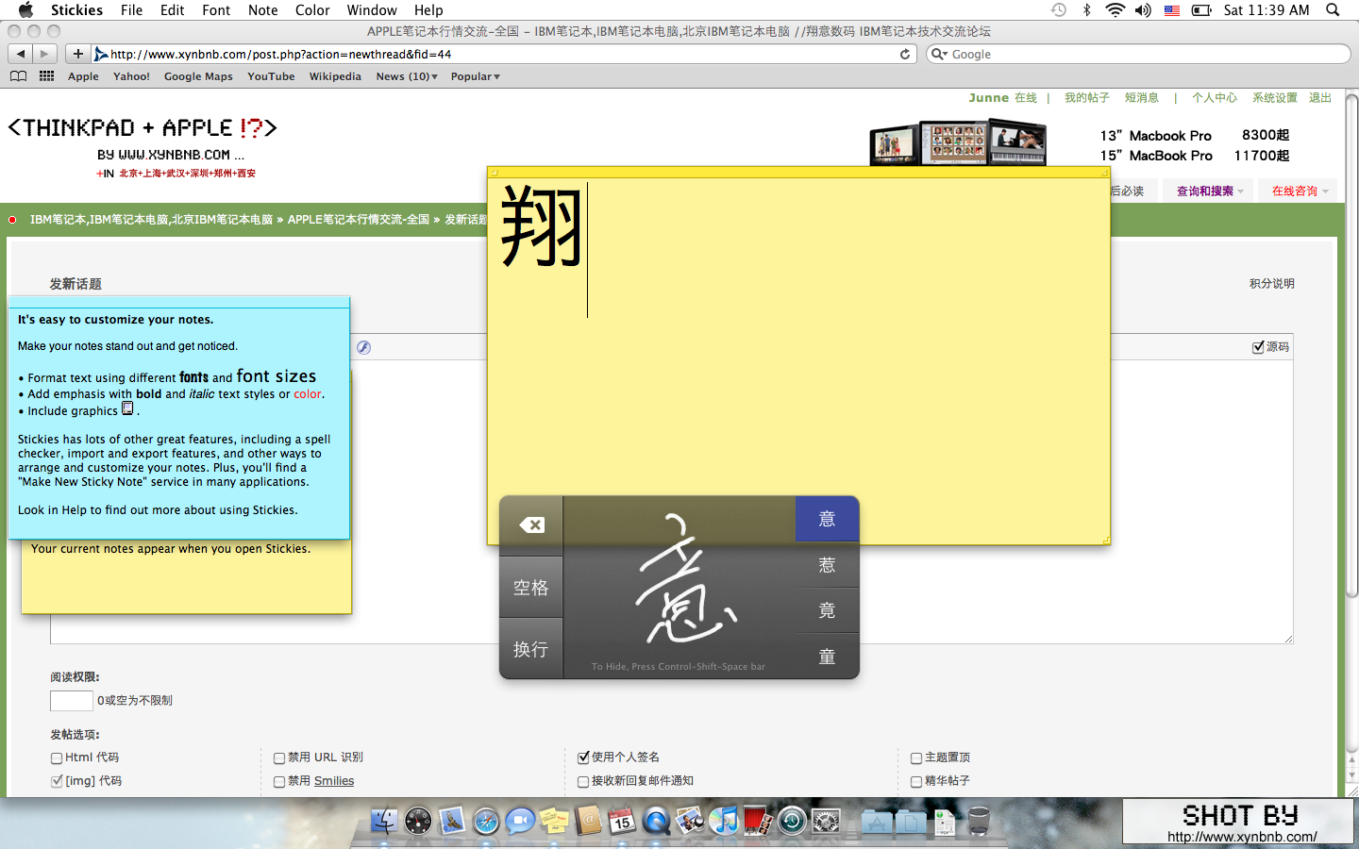Open the 在线咨询 dropdown

1300,191
